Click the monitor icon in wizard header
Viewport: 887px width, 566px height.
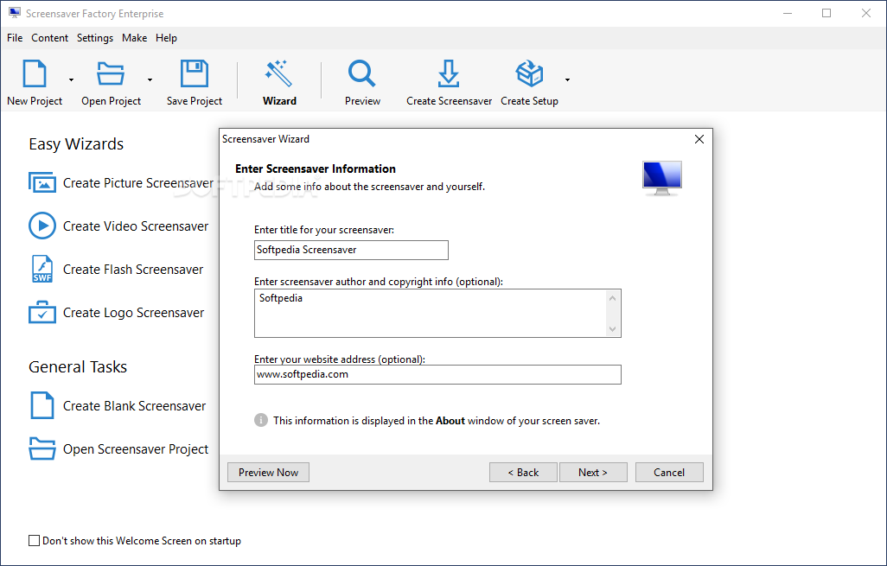[662, 179]
